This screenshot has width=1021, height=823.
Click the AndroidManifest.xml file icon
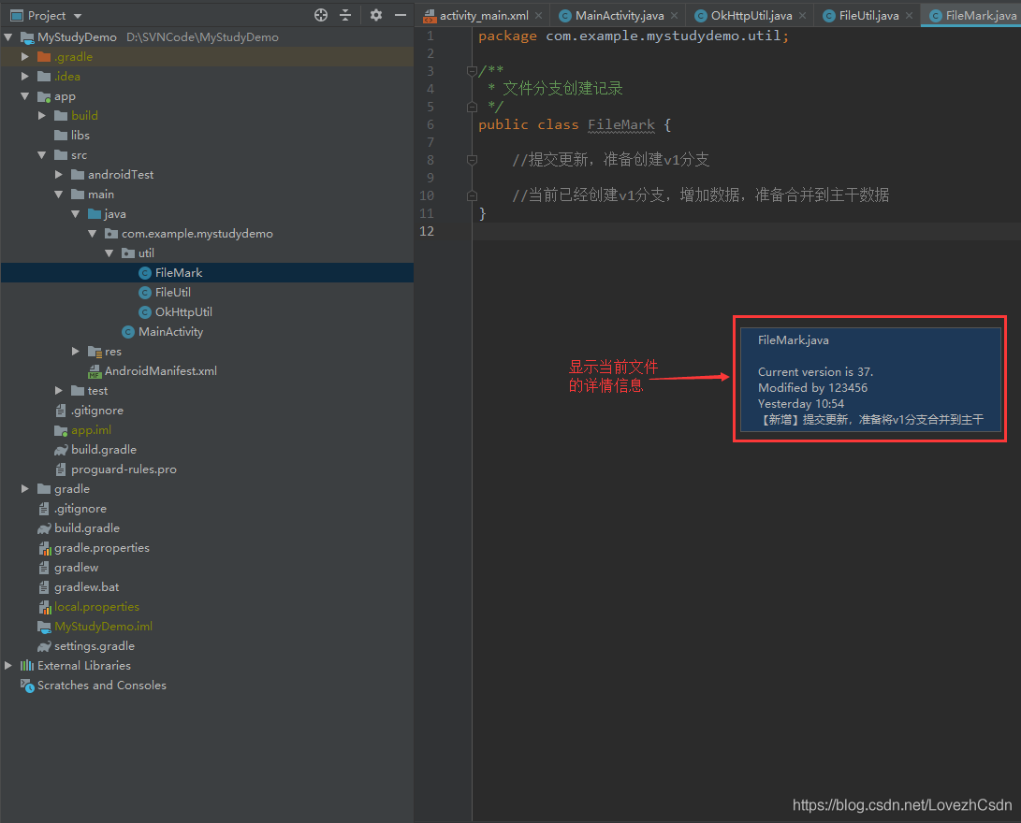point(95,371)
